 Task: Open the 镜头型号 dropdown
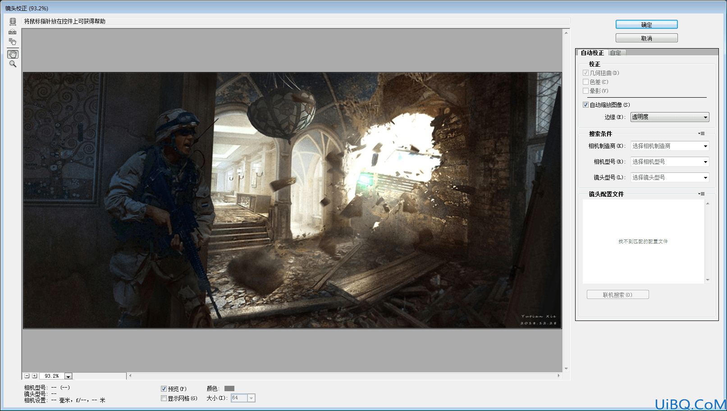[670, 177]
